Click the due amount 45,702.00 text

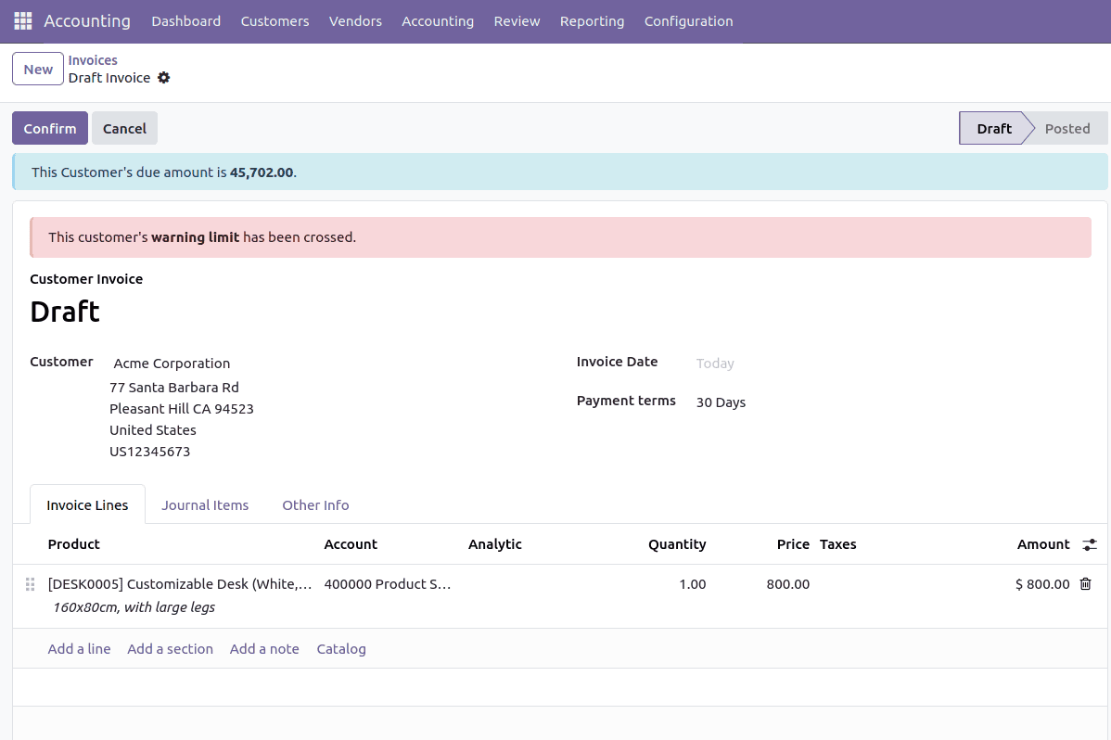coord(262,172)
